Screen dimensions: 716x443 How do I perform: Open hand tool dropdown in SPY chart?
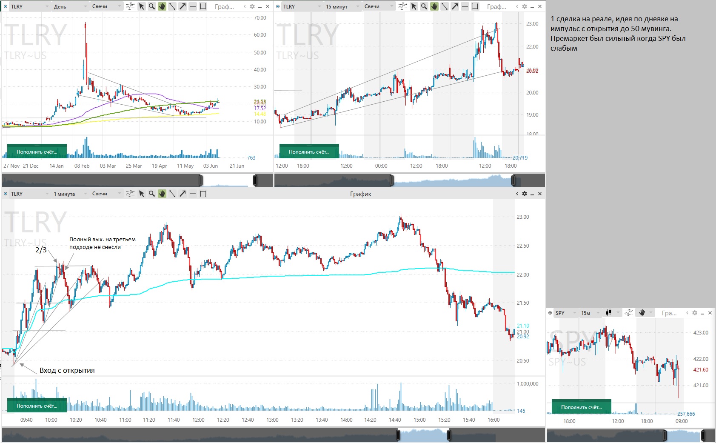tap(645, 313)
